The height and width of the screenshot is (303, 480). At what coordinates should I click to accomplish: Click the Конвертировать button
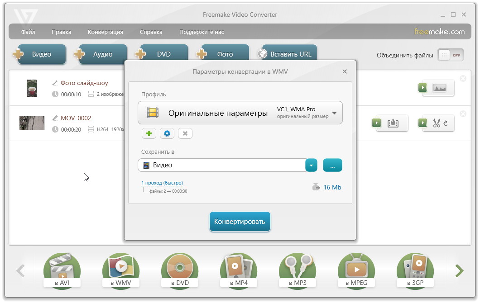pyautogui.click(x=240, y=221)
